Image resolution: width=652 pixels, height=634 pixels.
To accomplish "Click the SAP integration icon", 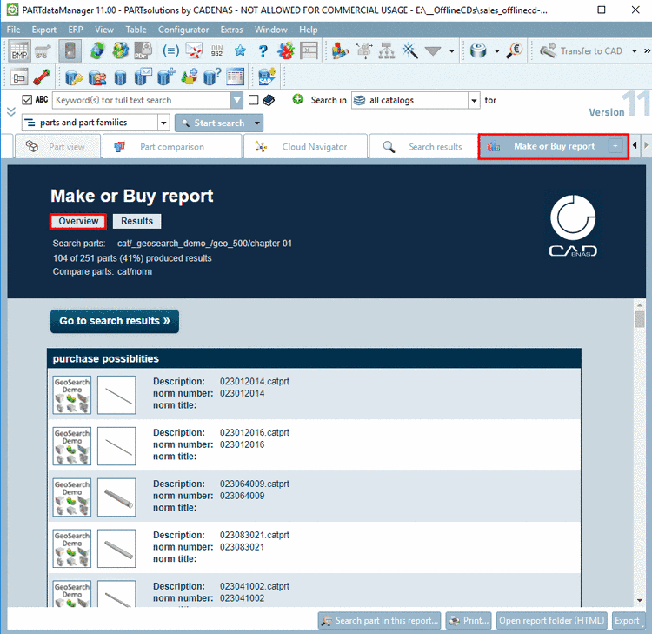I will 267,77.
